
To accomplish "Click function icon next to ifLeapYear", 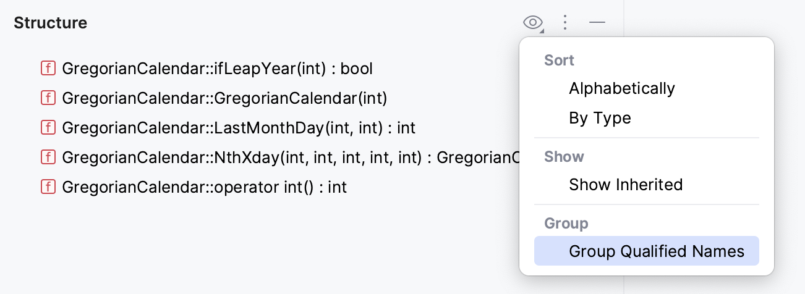I will [x=48, y=68].
